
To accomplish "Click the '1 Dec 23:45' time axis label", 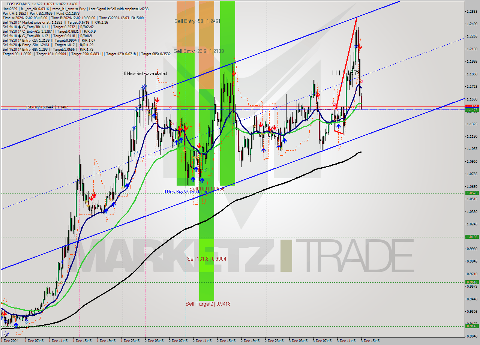I will click(x=130, y=341).
